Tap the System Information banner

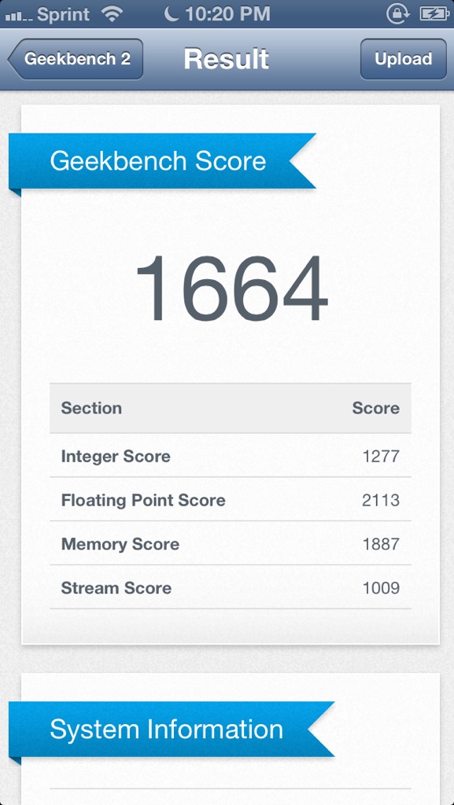point(172,730)
